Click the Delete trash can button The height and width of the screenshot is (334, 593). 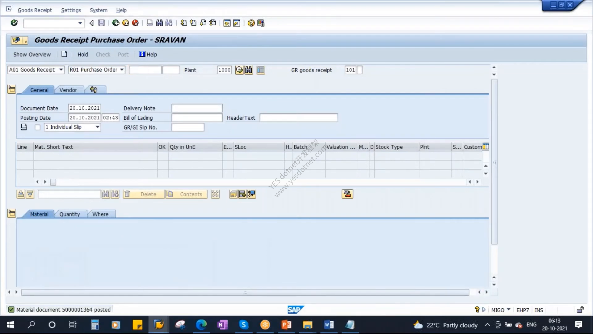tap(144, 194)
